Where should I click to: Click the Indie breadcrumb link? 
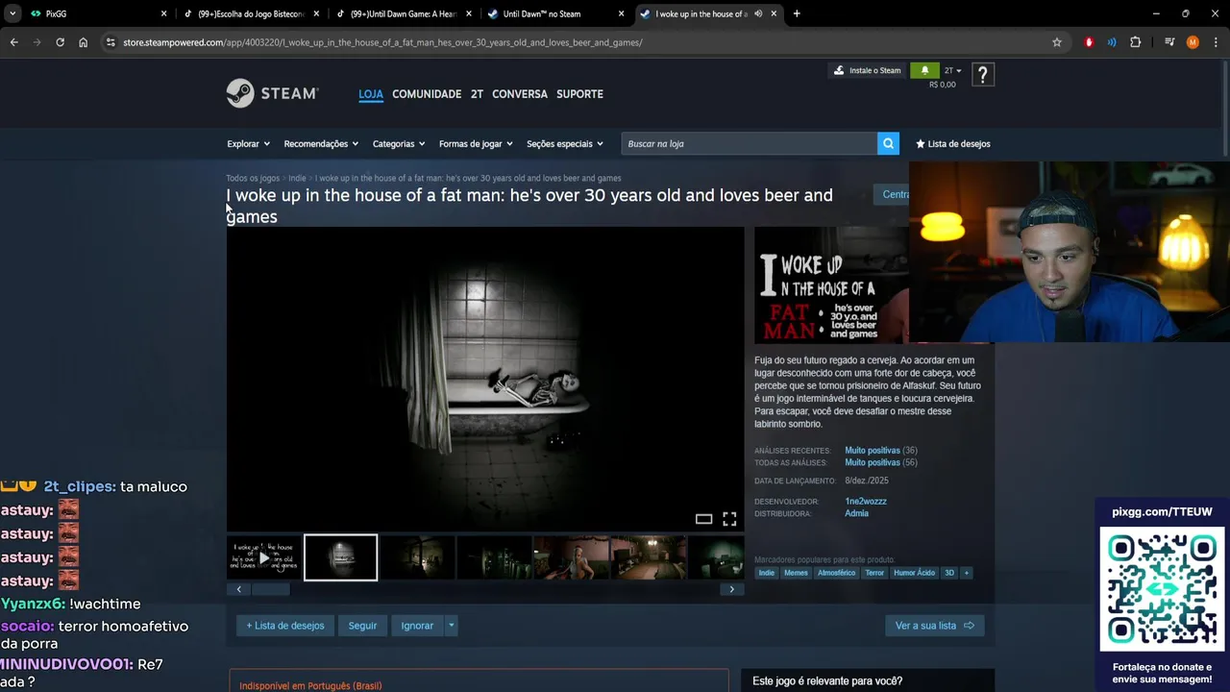coord(297,178)
